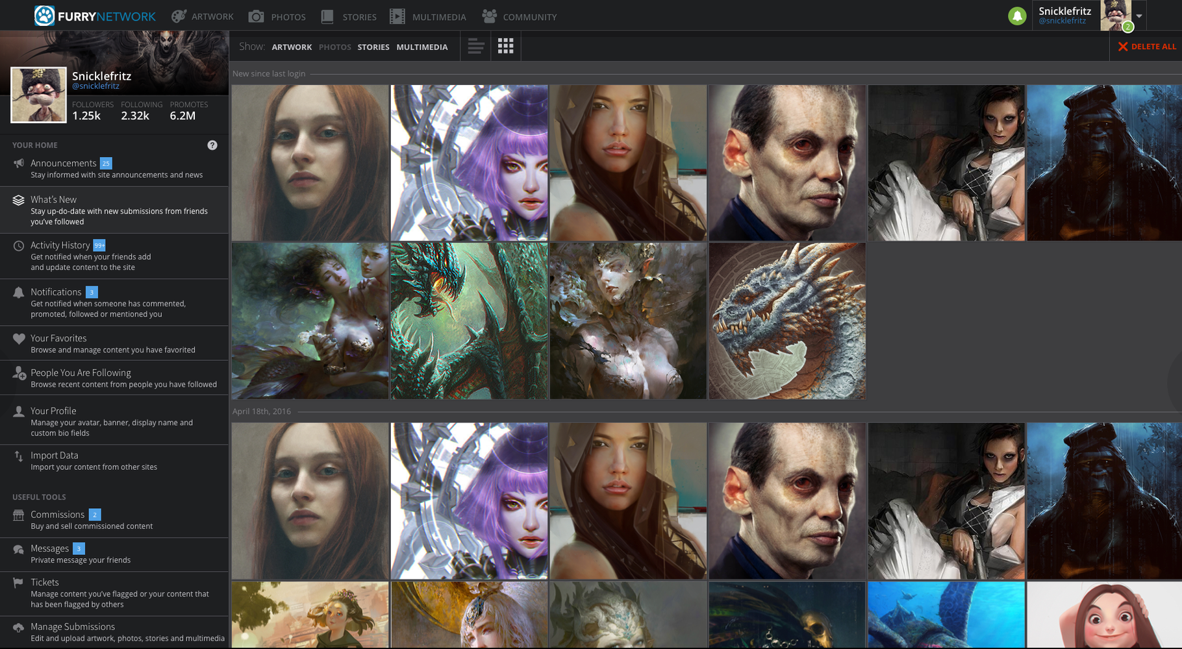This screenshot has width=1182, height=649.
Task: Click the Delete All button
Action: coord(1147,47)
